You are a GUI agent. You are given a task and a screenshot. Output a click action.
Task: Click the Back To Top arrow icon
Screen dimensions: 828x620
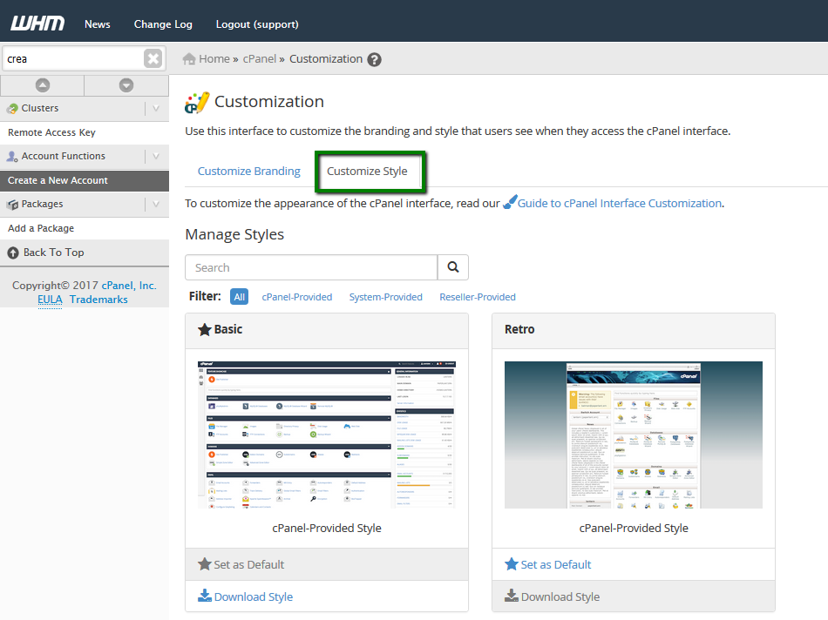coord(13,253)
